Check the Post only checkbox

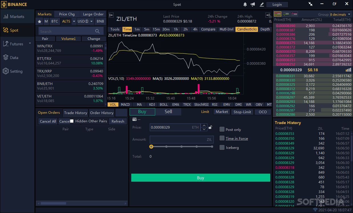(222, 129)
